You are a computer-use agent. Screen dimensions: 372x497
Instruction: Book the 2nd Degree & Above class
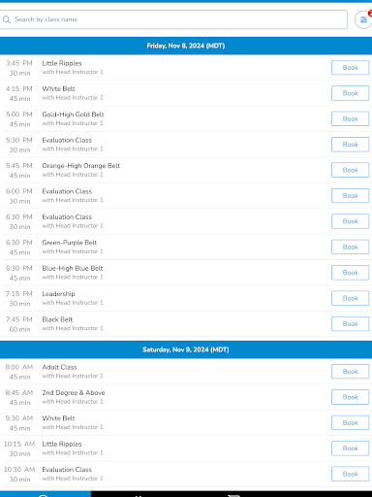[350, 397]
